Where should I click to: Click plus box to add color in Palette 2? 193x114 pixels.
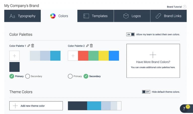73,56
